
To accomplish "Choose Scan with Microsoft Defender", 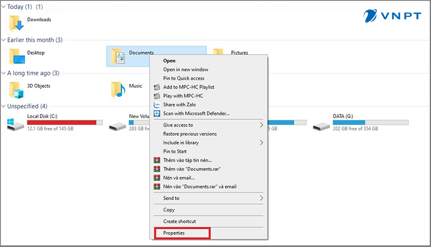I will tap(196, 113).
